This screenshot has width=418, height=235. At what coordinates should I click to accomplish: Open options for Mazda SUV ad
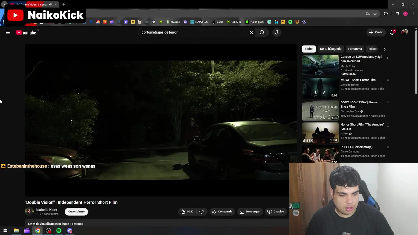pos(387,57)
